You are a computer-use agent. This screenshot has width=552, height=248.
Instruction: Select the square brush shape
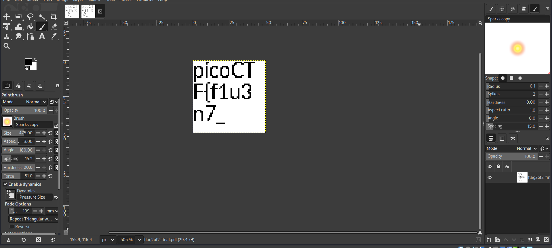coord(511,78)
